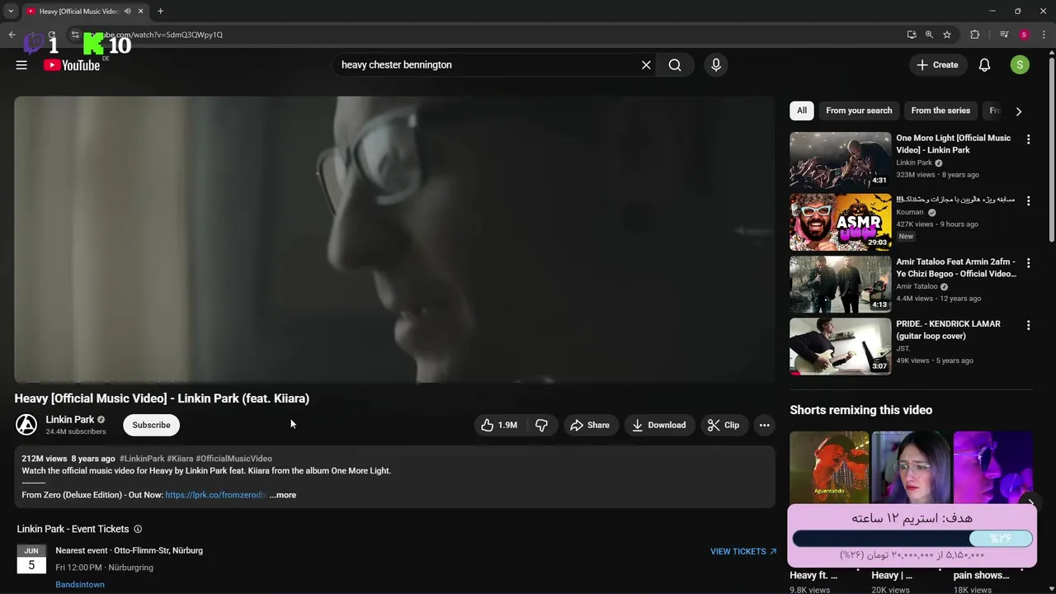Open the Create menu
This screenshot has width=1056, height=594.
point(937,65)
